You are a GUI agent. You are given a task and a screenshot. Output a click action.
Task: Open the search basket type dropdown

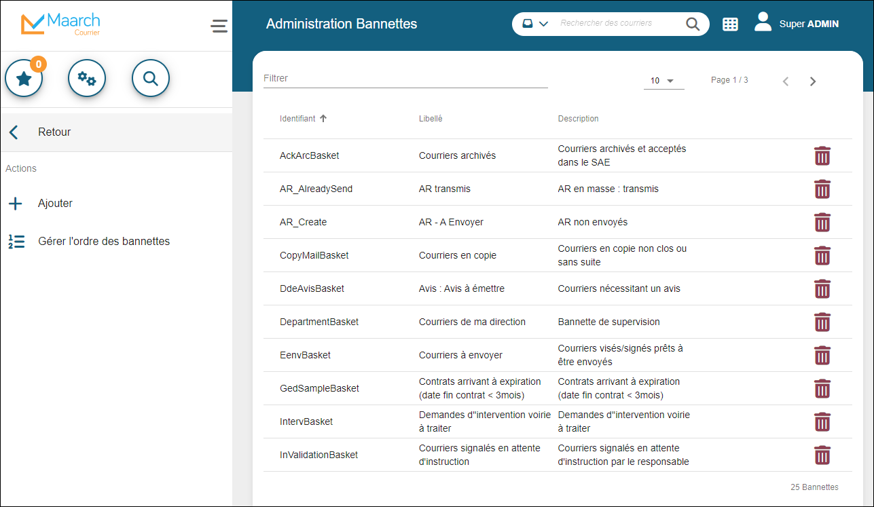(535, 24)
